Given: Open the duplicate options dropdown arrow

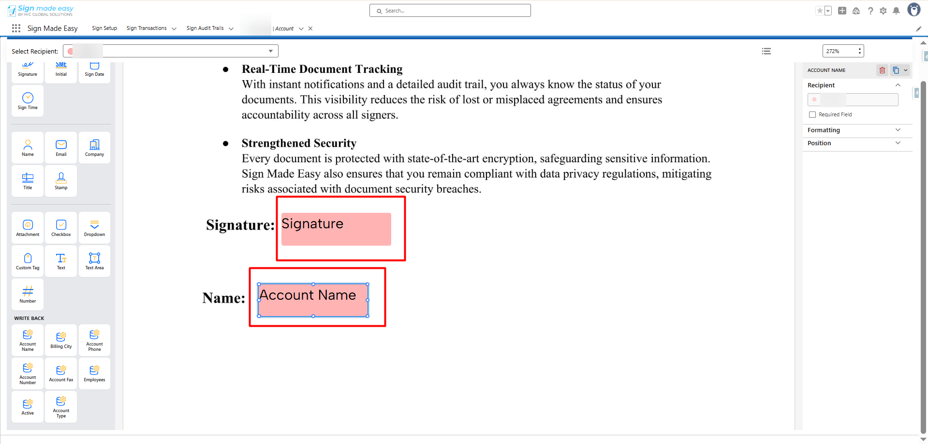Looking at the screenshot, I should pyautogui.click(x=906, y=70).
